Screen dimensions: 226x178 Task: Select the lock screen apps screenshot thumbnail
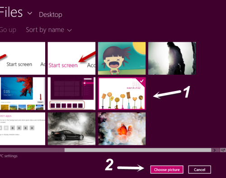[23, 129]
